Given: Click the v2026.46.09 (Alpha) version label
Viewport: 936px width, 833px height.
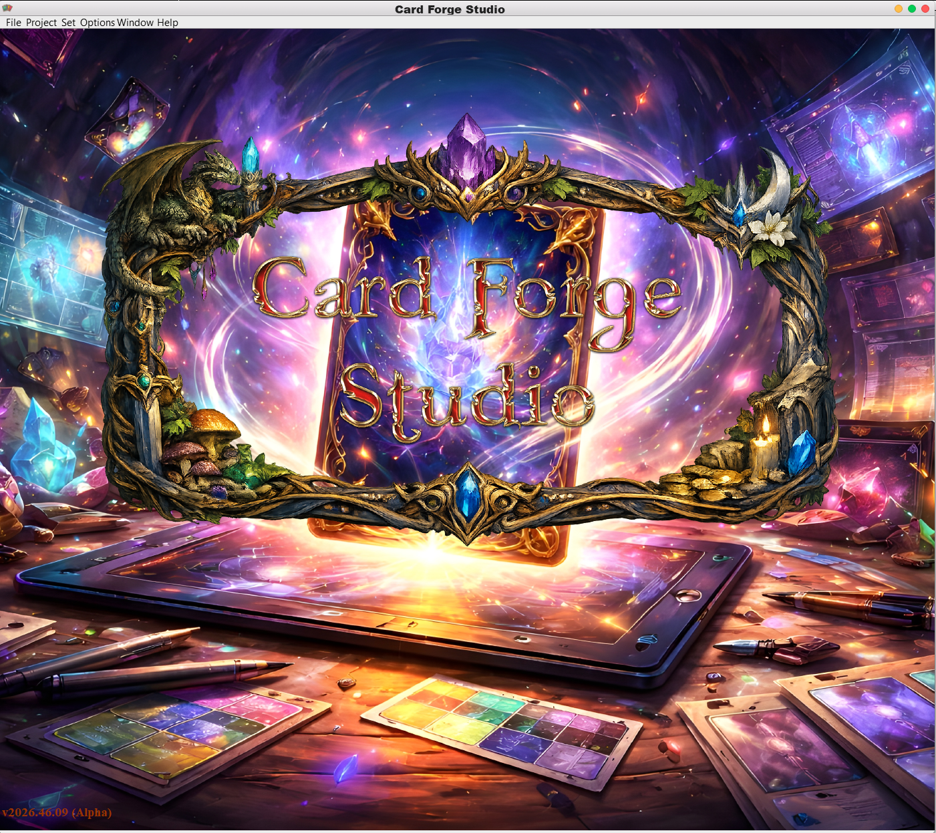Looking at the screenshot, I should [57, 812].
